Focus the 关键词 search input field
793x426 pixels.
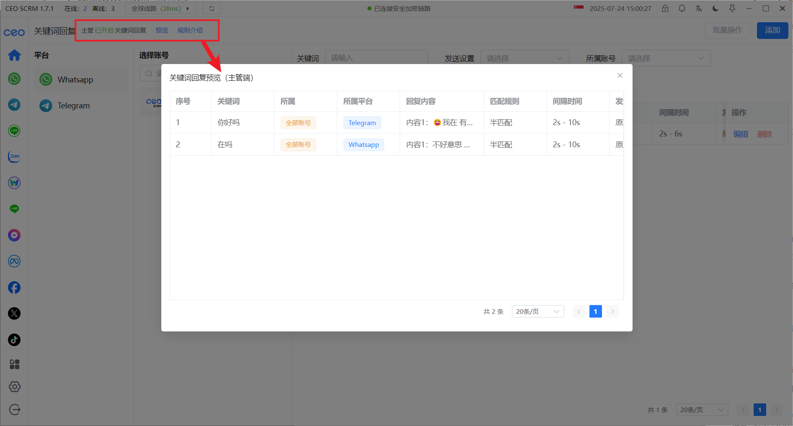[376, 58]
